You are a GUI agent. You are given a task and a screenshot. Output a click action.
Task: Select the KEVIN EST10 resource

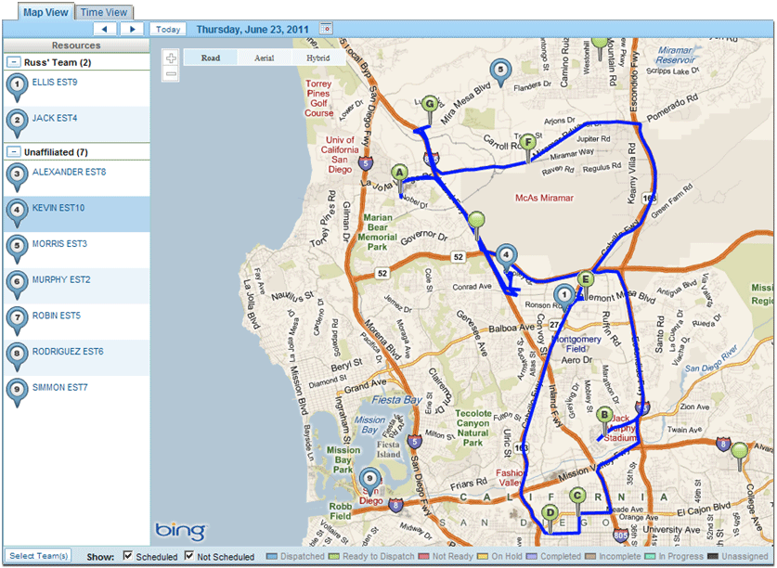(x=58, y=209)
